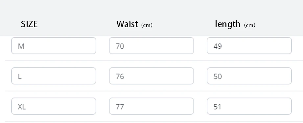Click the length field showing 49

[x=249, y=46]
